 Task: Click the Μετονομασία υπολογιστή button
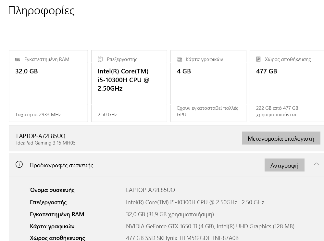tap(281, 138)
